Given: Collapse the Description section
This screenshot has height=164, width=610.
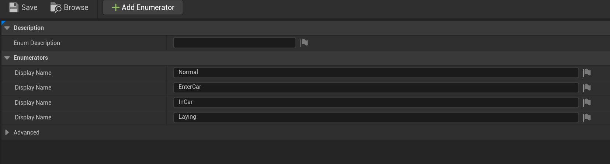Looking at the screenshot, I should coord(7,28).
